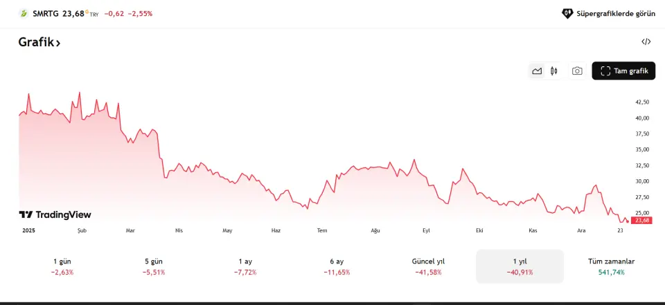
Task: Choose the Güncel yıl range
Action: [x=428, y=266]
